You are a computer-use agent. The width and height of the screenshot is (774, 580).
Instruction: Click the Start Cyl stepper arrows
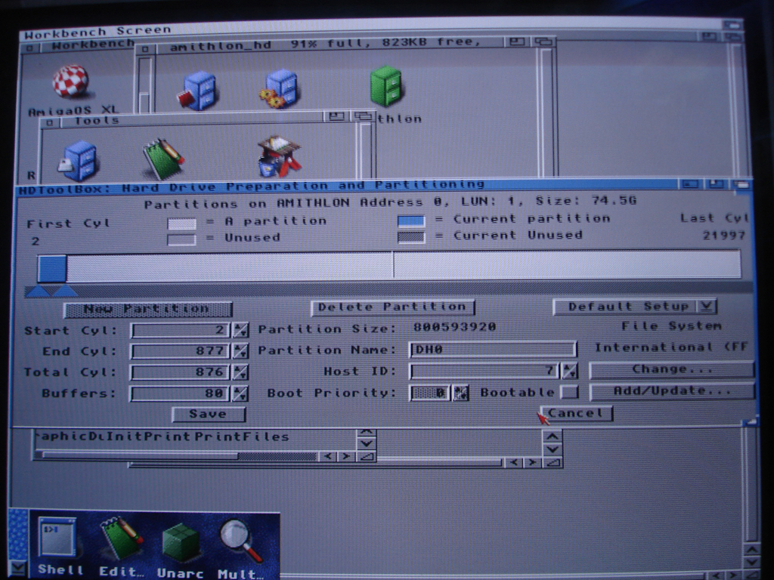click(x=240, y=330)
